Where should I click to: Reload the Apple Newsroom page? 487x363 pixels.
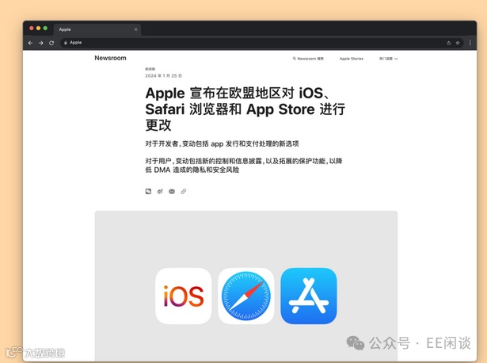coord(51,43)
